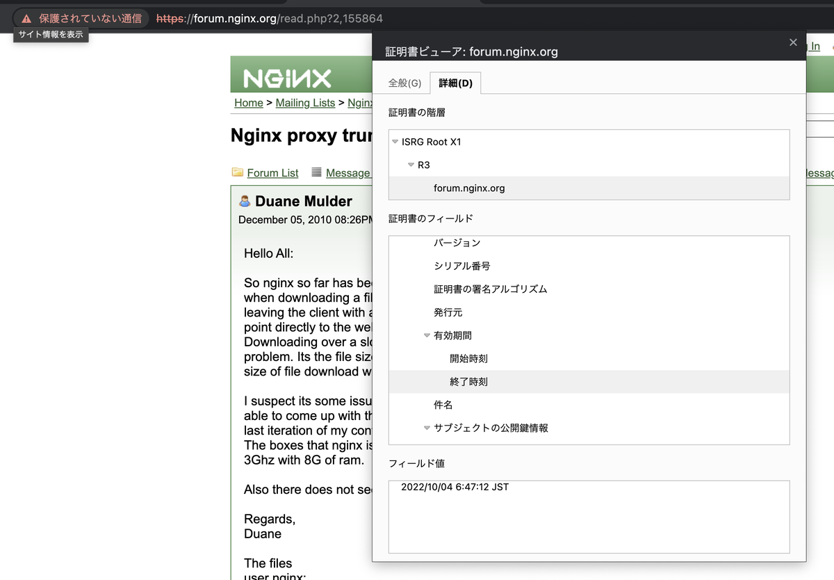
Task: Collapse the 有効期間 field
Action: pyautogui.click(x=427, y=335)
